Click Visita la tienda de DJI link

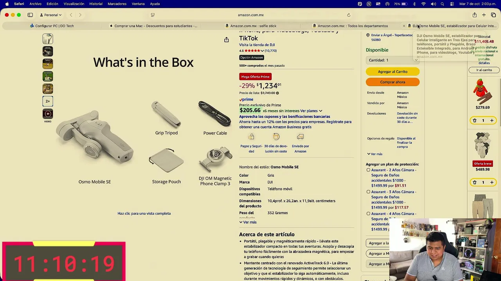tap(257, 45)
